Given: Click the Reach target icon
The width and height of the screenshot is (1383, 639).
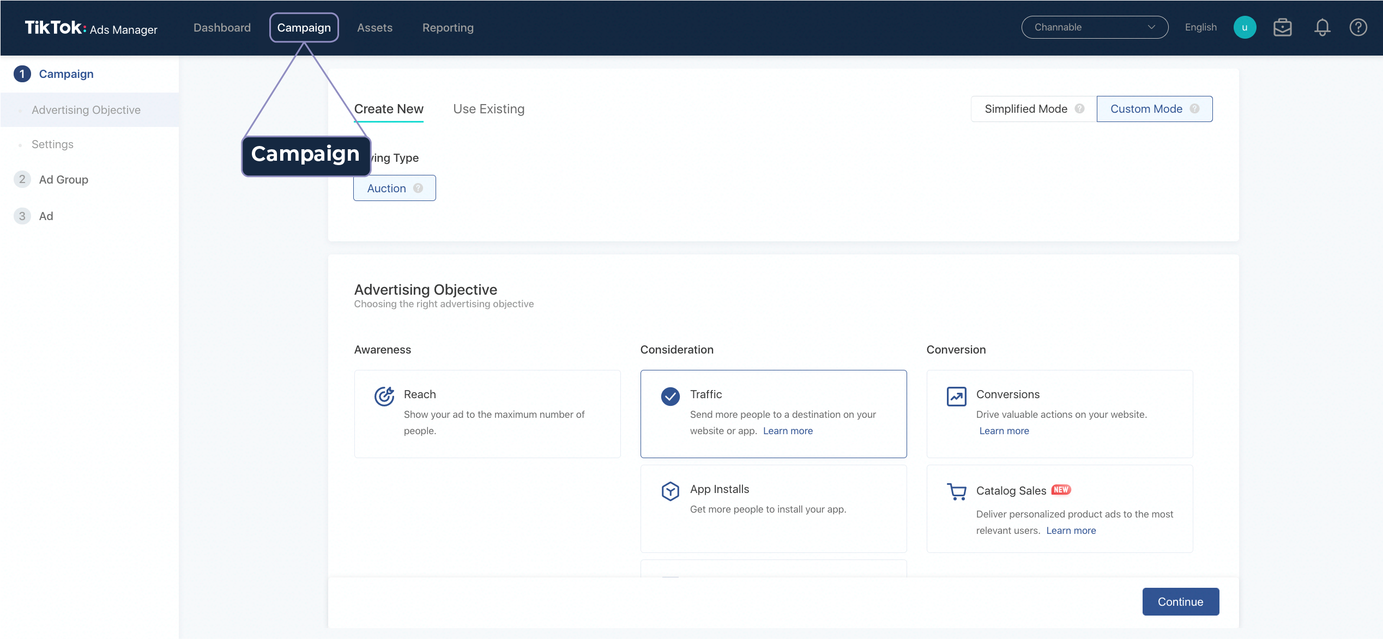Looking at the screenshot, I should (x=384, y=396).
